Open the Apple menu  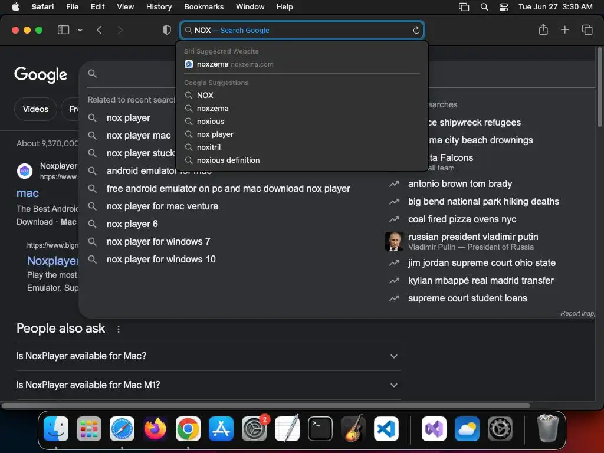tap(15, 7)
